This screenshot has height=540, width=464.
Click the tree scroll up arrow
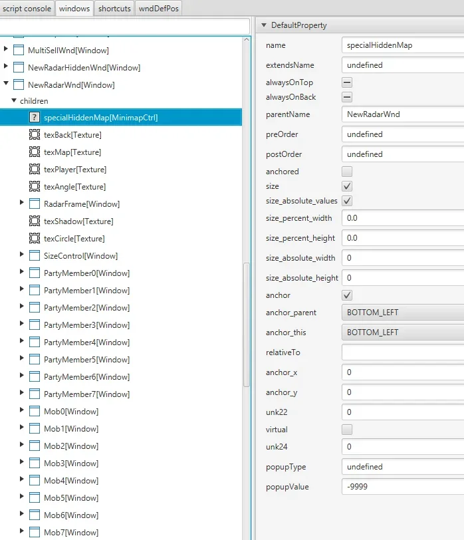pos(247,40)
